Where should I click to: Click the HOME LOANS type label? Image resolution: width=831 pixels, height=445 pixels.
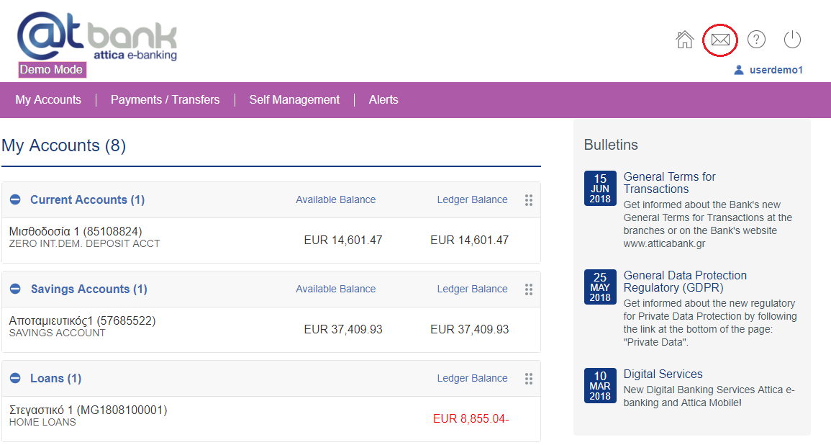42,422
